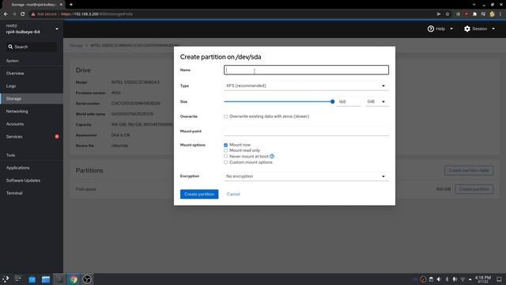This screenshot has width=506, height=285.
Task: Open the host switcher rpi4-bullseye-64 dropdown
Action: click(x=32, y=28)
